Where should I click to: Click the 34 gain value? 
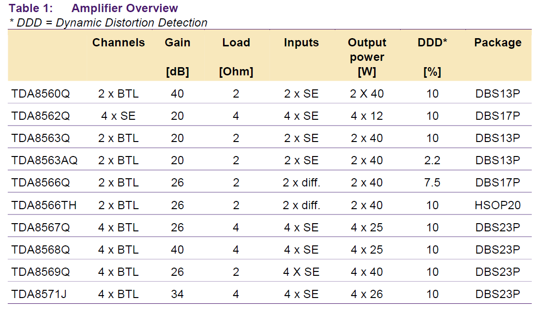coord(178,294)
